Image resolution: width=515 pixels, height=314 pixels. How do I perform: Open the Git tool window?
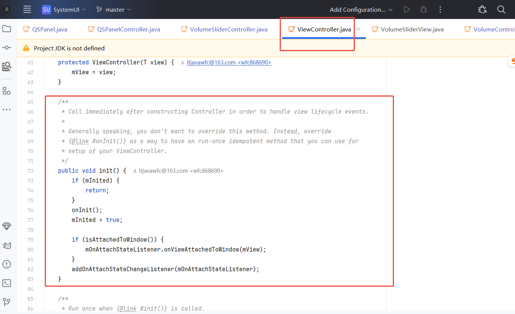click(6, 302)
